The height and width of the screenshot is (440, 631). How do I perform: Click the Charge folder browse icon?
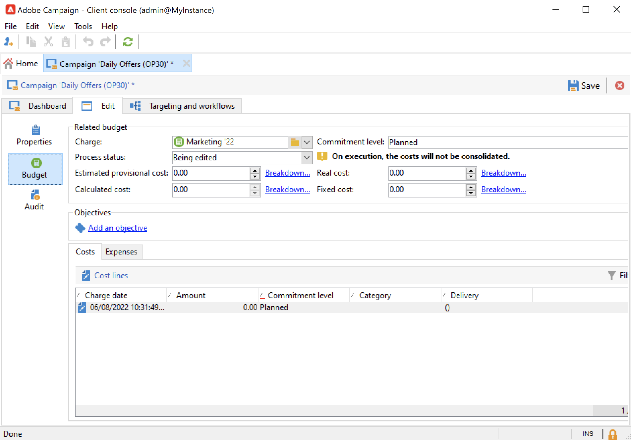(x=295, y=142)
